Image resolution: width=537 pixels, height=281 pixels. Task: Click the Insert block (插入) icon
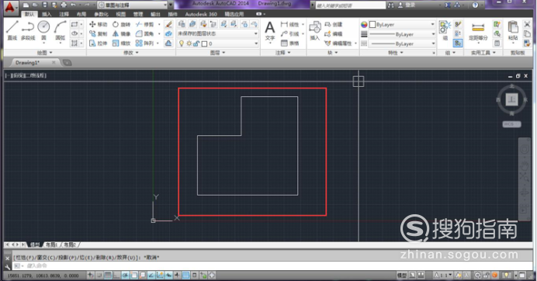click(315, 31)
